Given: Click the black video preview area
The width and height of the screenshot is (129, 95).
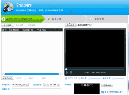Looking at the screenshot, I should point(95,49).
